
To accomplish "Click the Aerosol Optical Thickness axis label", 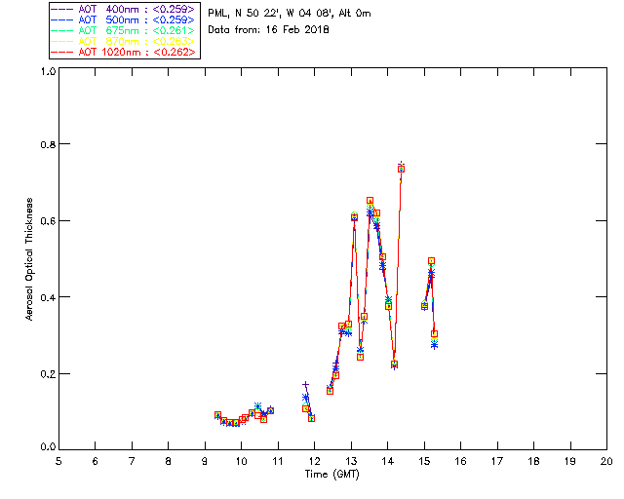I will 29,259.
